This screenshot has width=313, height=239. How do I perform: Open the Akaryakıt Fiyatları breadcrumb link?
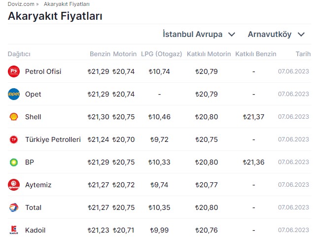[67, 4]
